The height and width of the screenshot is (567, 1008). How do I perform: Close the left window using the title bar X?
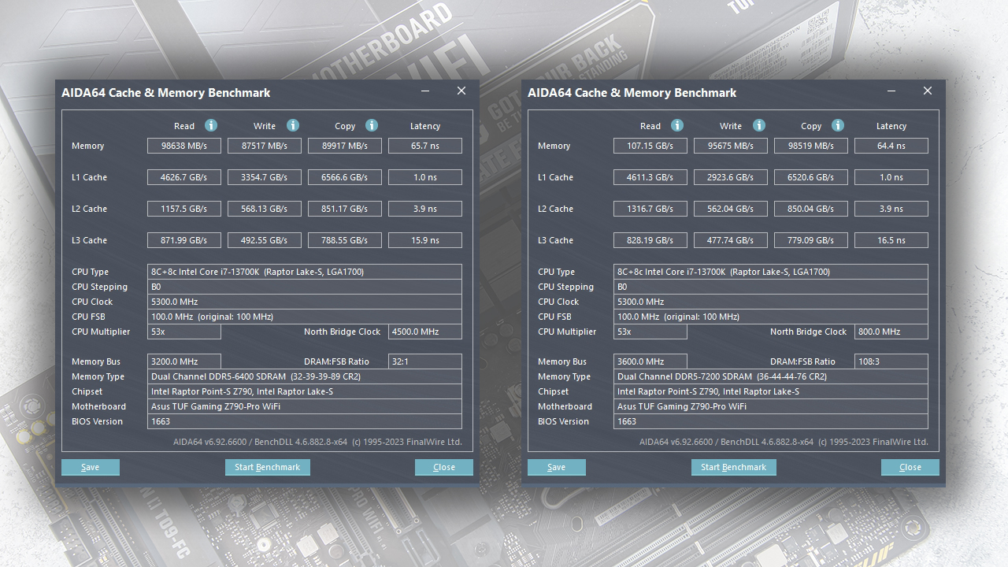[x=461, y=91]
